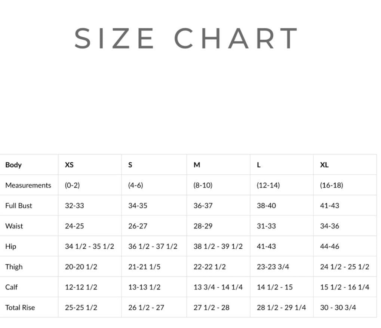Screen dimensions: 381x328
Task: Select the Waist value 31-33
Action: [266, 226]
